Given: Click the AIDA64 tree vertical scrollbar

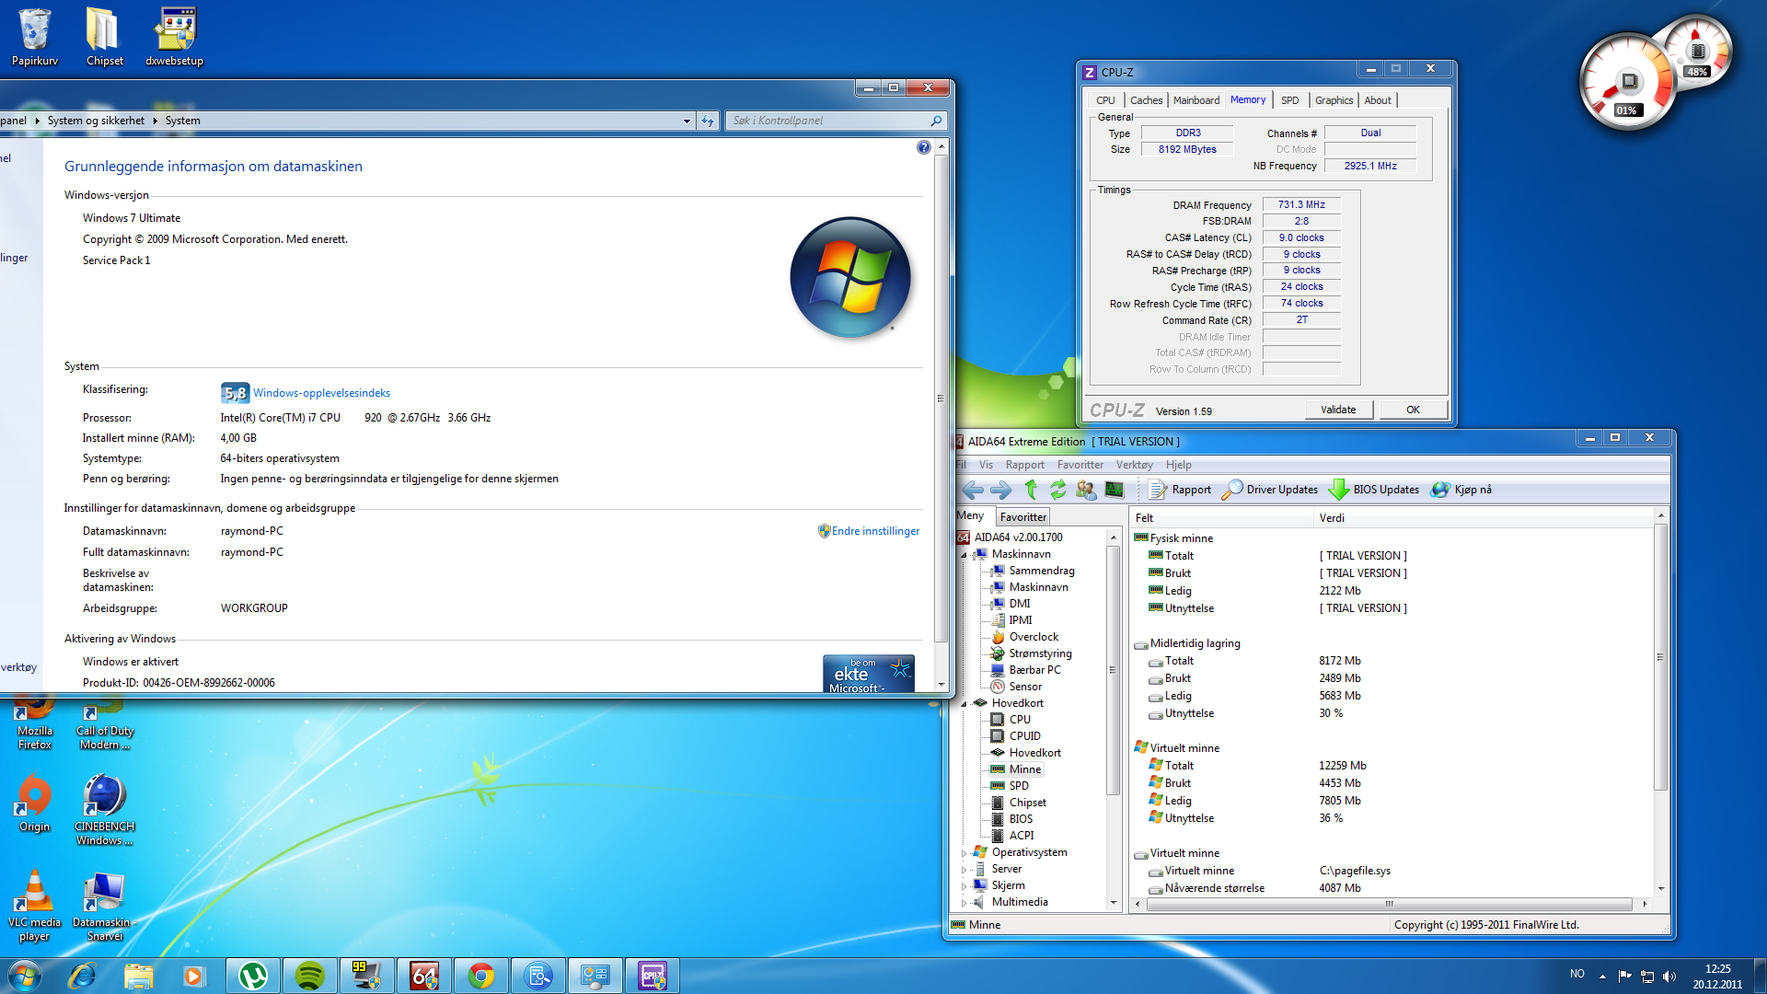Looking at the screenshot, I should click(1113, 669).
